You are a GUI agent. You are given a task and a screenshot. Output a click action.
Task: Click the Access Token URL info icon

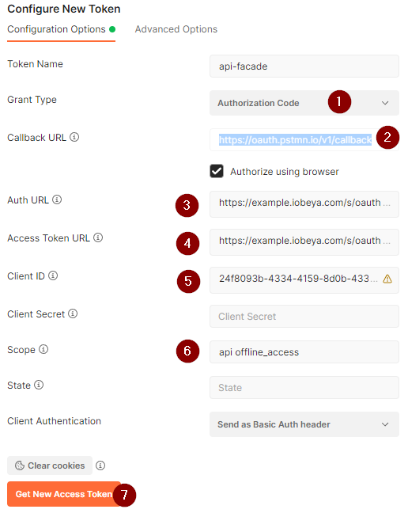[x=98, y=237]
